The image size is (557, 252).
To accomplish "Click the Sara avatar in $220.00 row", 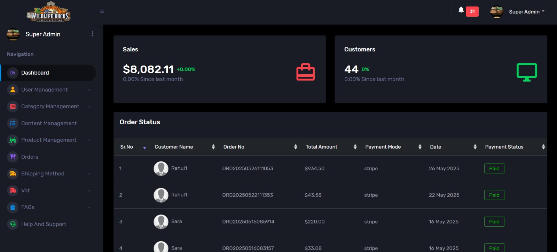I will point(161,222).
